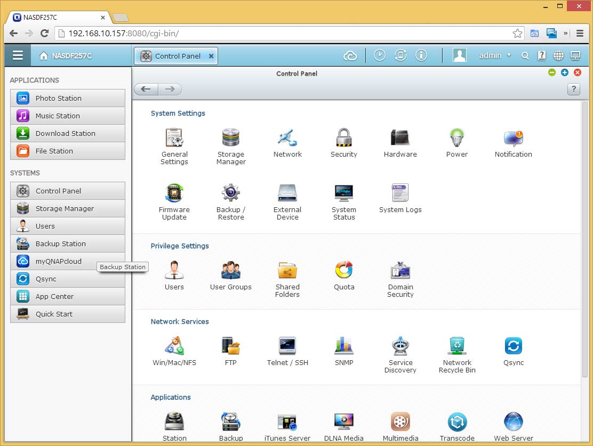Image resolution: width=593 pixels, height=446 pixels.
Task: Open Control Panel from Systems sidebar
Action: click(x=68, y=191)
